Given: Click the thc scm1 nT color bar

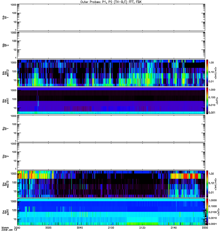Looking at the screenshot, I should [207, 212].
